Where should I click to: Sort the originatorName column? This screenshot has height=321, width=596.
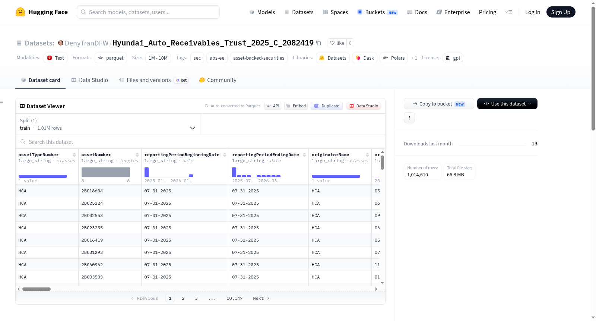click(367, 155)
